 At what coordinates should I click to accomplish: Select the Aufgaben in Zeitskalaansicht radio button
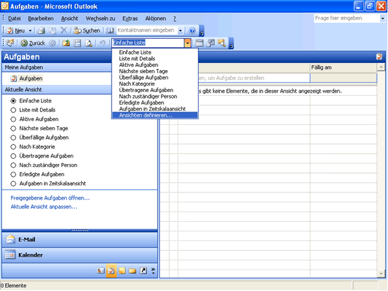[14, 183]
